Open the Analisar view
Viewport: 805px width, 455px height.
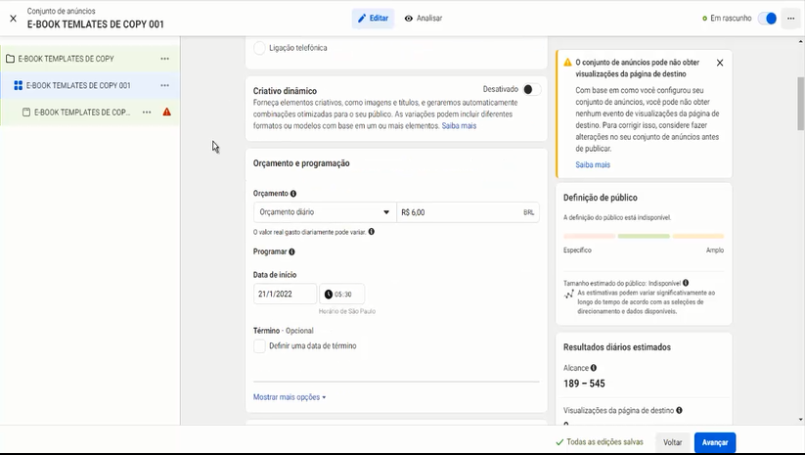pyautogui.click(x=424, y=19)
